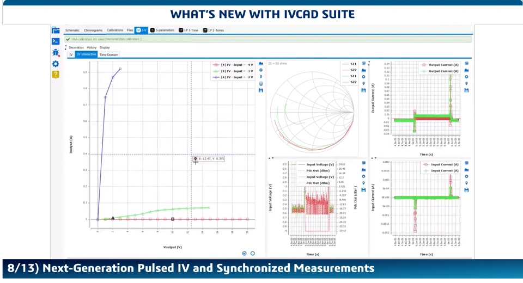Switch to the LP 1-Tone tab

[x=188, y=30]
